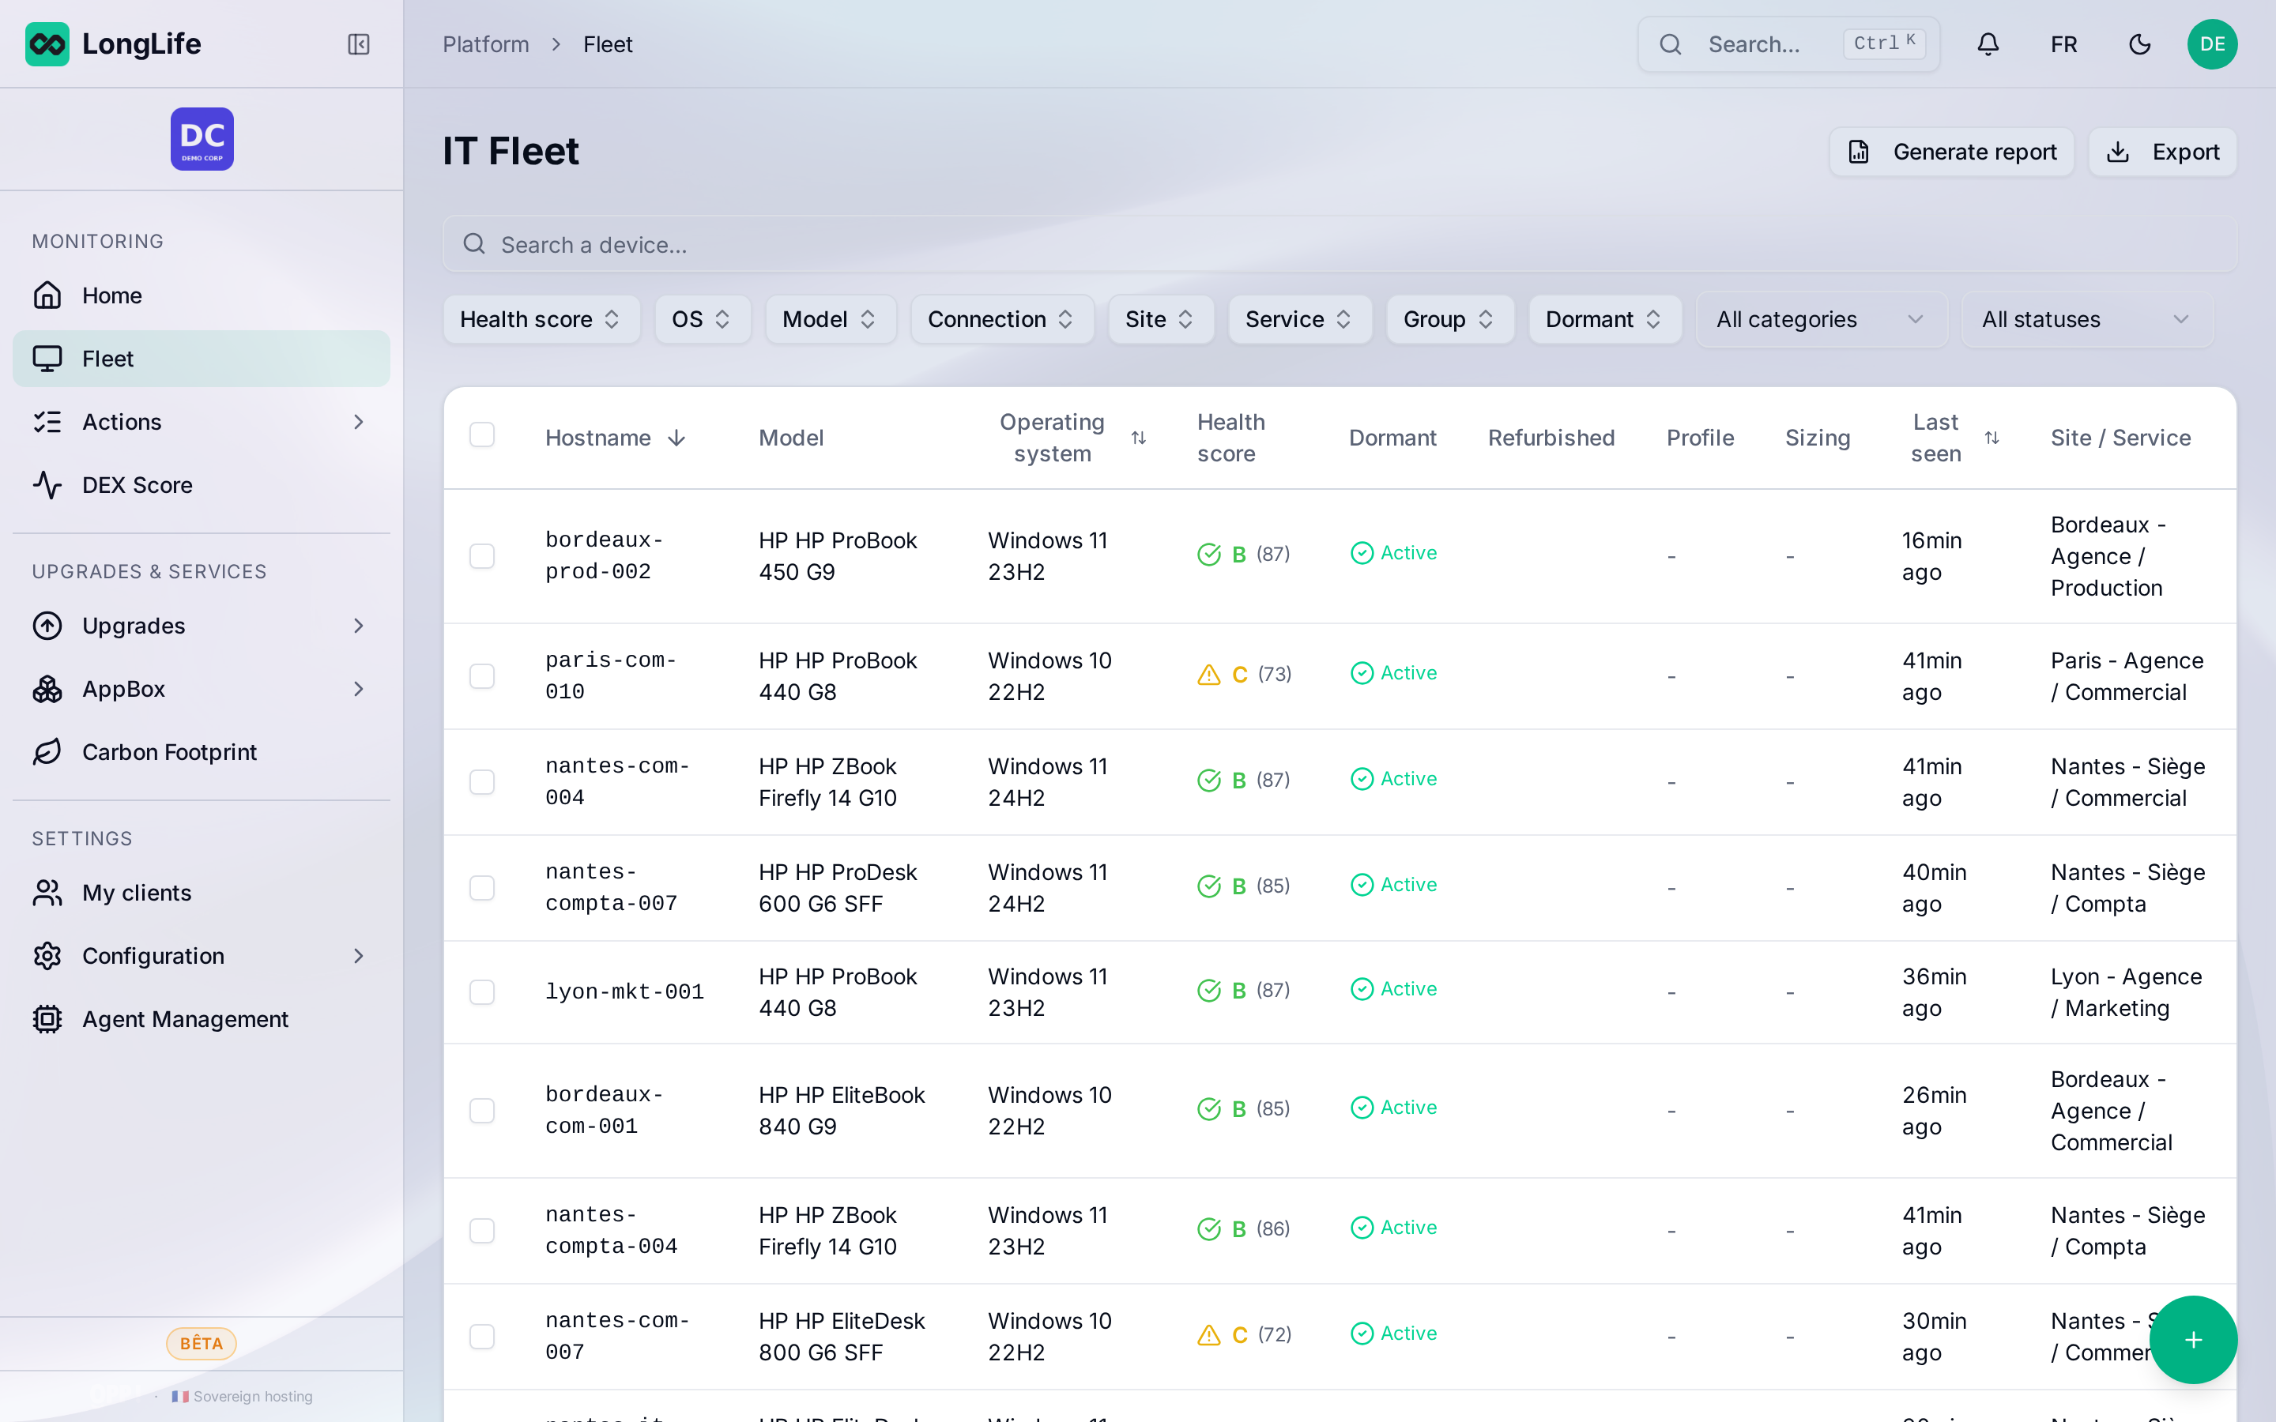Click the bordeaux-prod-002 health check icon

point(1208,554)
